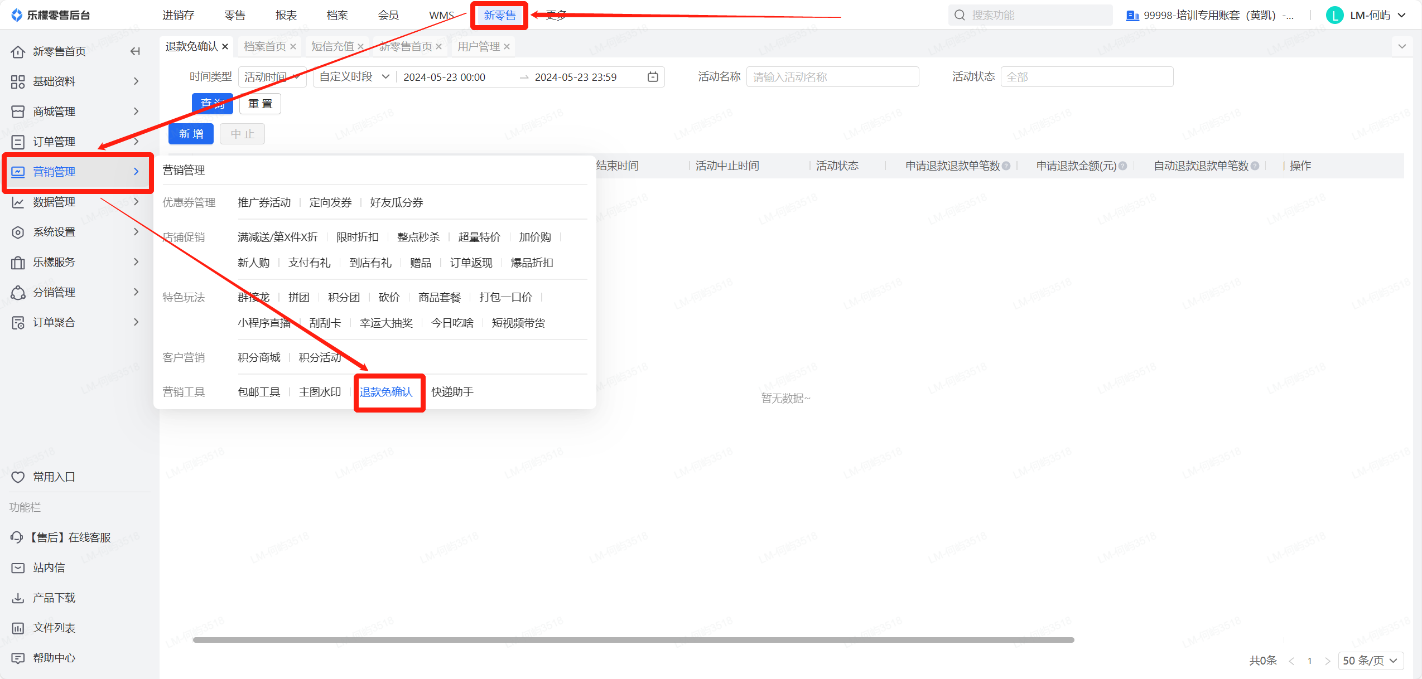The height and width of the screenshot is (679, 1422).
Task: Expand the tab list chevron at right
Action: pos(1402,46)
